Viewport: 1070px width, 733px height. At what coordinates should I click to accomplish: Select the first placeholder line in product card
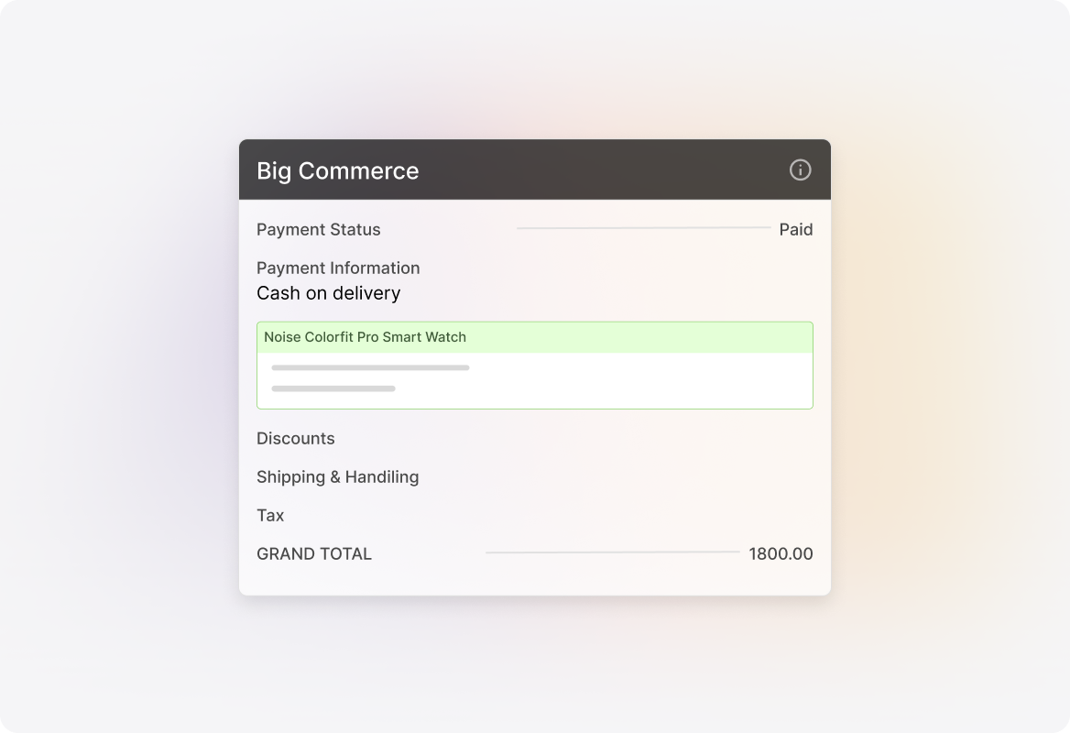tap(369, 367)
